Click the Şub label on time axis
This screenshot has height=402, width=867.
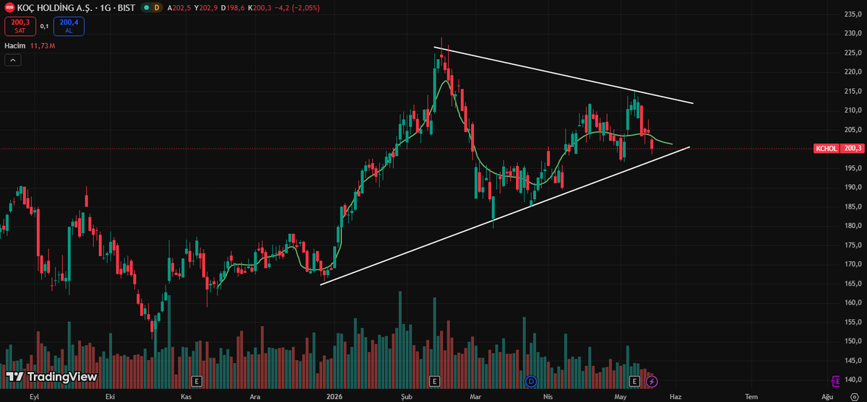point(407,396)
